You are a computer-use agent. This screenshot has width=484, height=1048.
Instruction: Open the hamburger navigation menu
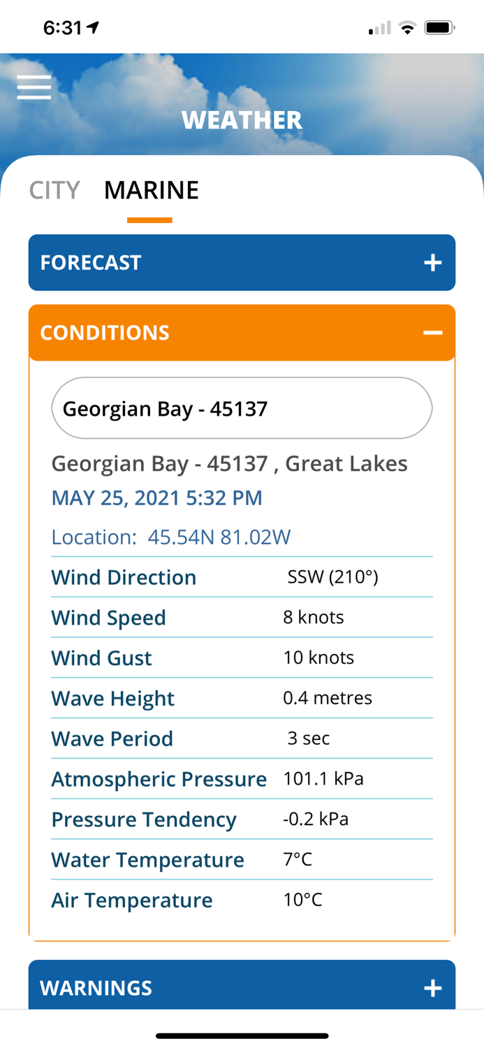click(34, 87)
